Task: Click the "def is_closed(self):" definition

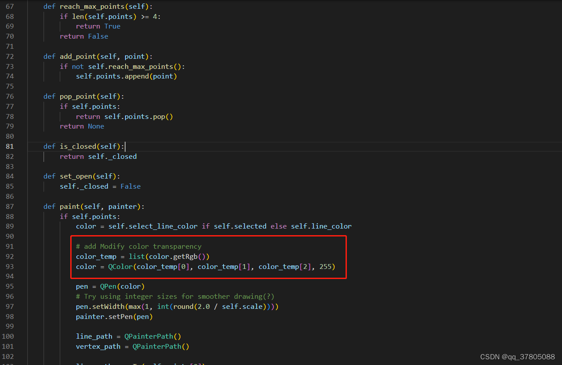Action: coord(84,147)
